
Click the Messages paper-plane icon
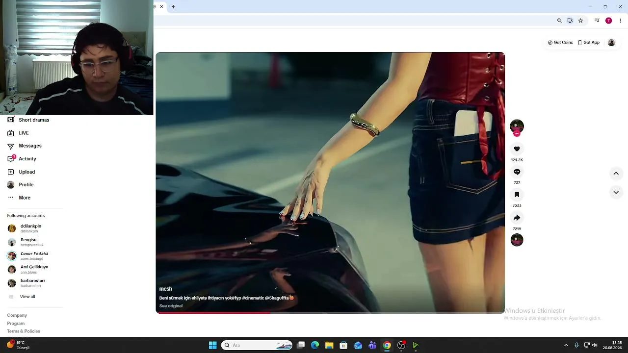(x=11, y=146)
